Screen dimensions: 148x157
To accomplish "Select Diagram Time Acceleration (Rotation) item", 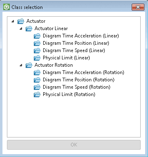I will 84,72.
